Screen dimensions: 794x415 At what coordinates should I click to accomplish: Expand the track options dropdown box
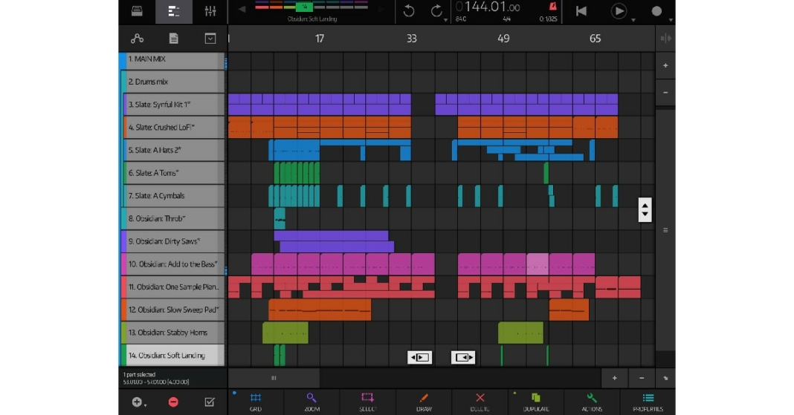[210, 39]
